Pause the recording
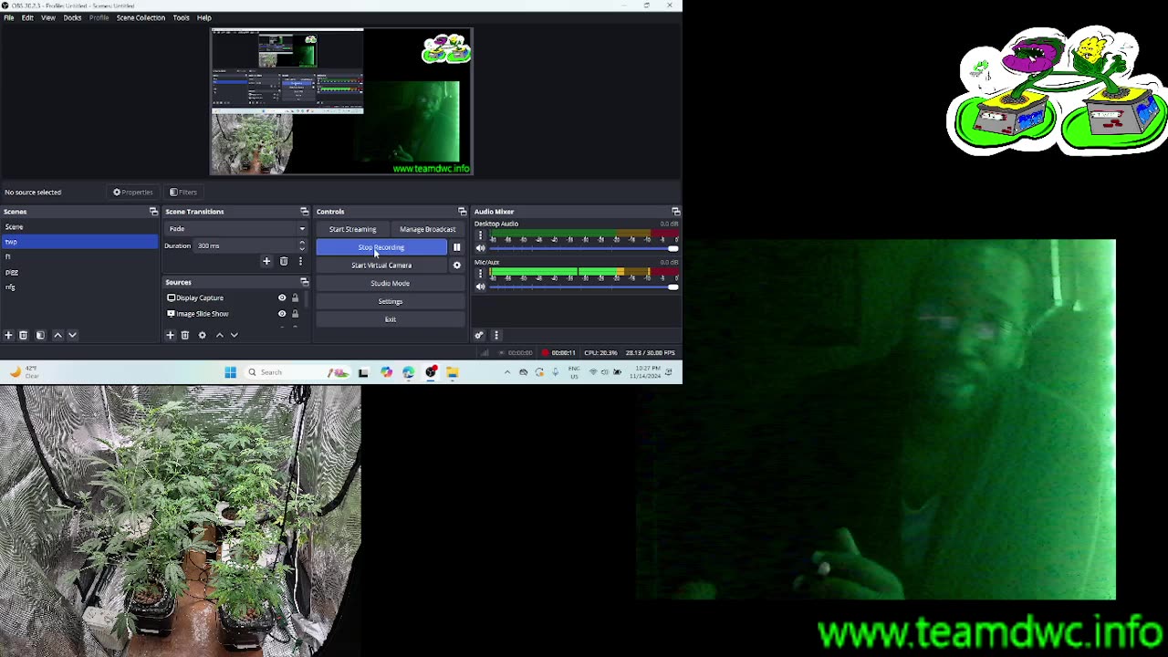This screenshot has width=1168, height=657. [x=457, y=247]
